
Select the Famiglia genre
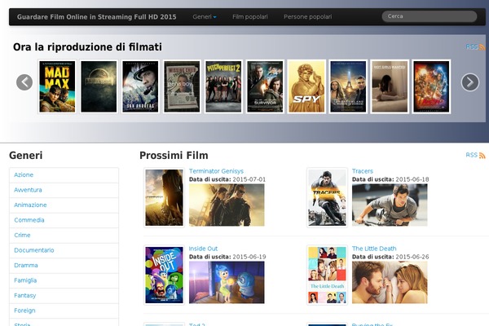pos(64,280)
